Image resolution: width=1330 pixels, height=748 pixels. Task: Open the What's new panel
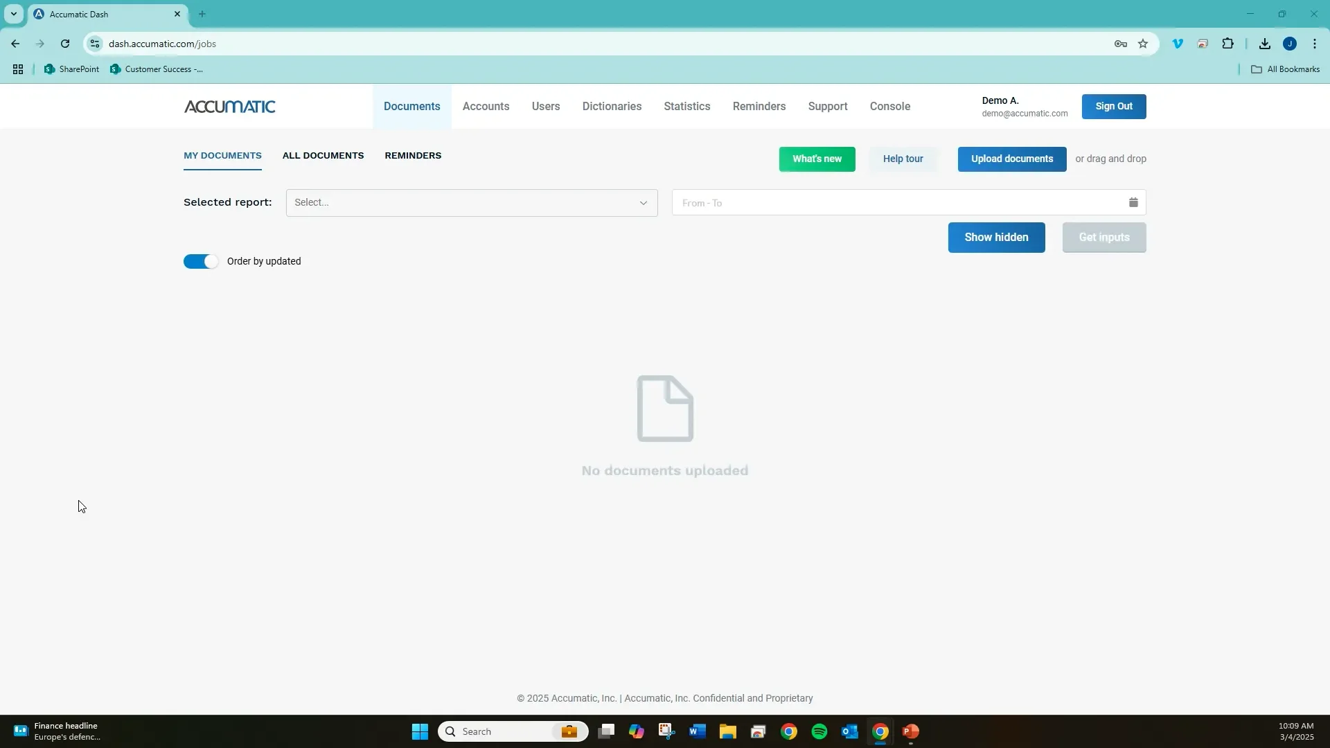coord(817,159)
